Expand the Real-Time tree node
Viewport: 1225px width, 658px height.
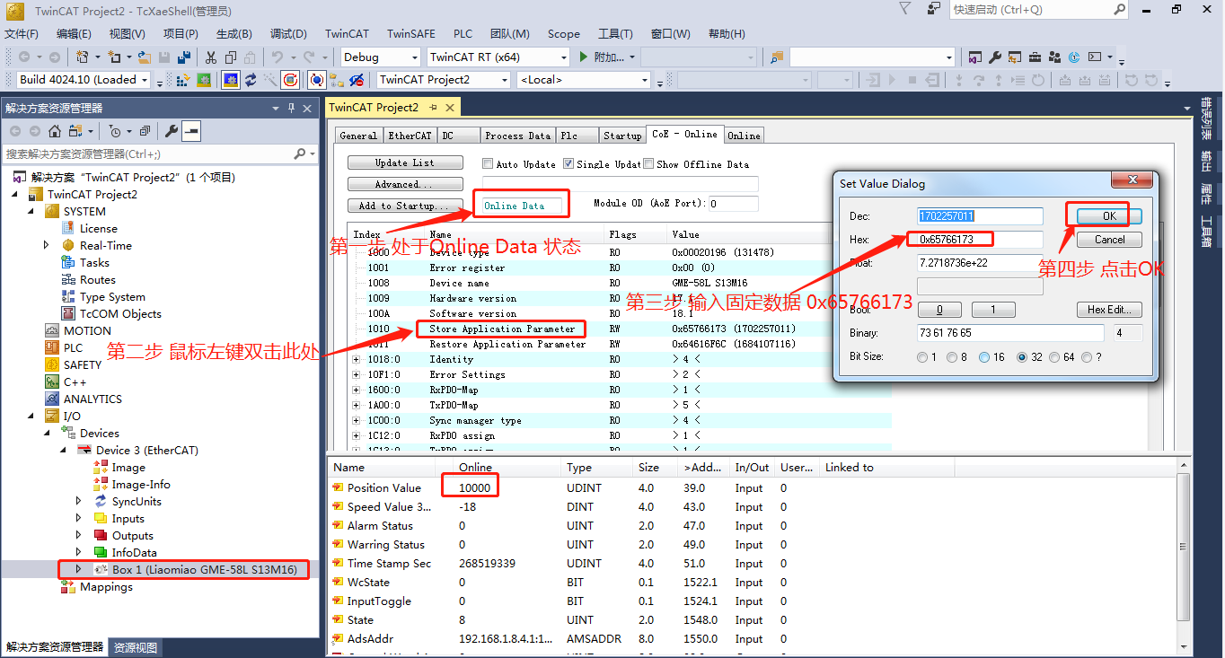click(47, 246)
